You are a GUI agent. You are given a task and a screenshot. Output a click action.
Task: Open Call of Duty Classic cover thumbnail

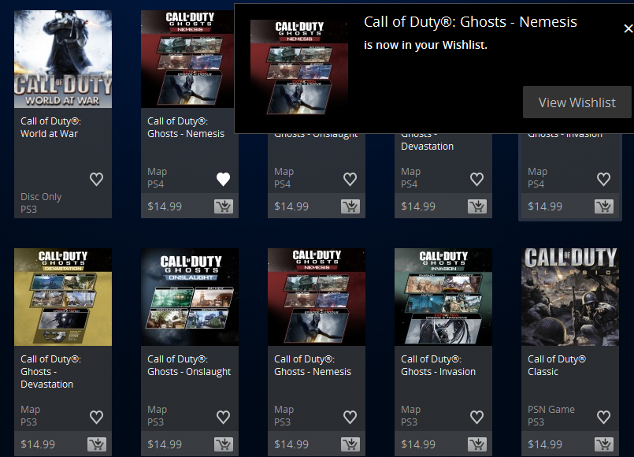click(569, 297)
